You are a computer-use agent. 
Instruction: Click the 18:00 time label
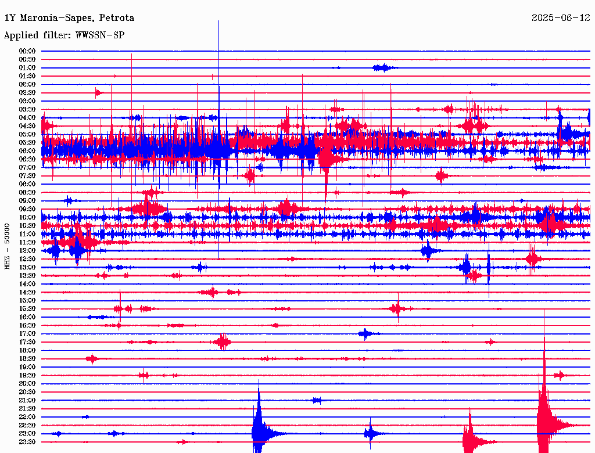[27, 350]
